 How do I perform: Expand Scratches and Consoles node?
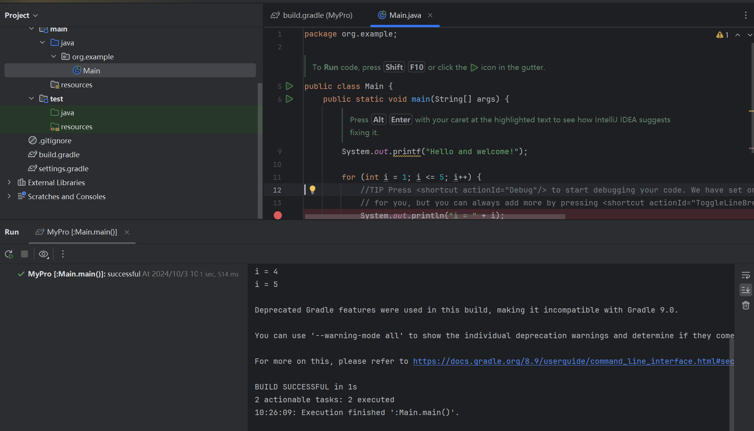coord(9,196)
